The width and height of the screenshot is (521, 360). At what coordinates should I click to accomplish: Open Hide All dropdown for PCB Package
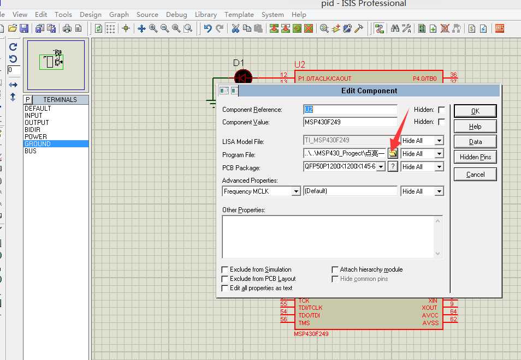click(x=439, y=166)
